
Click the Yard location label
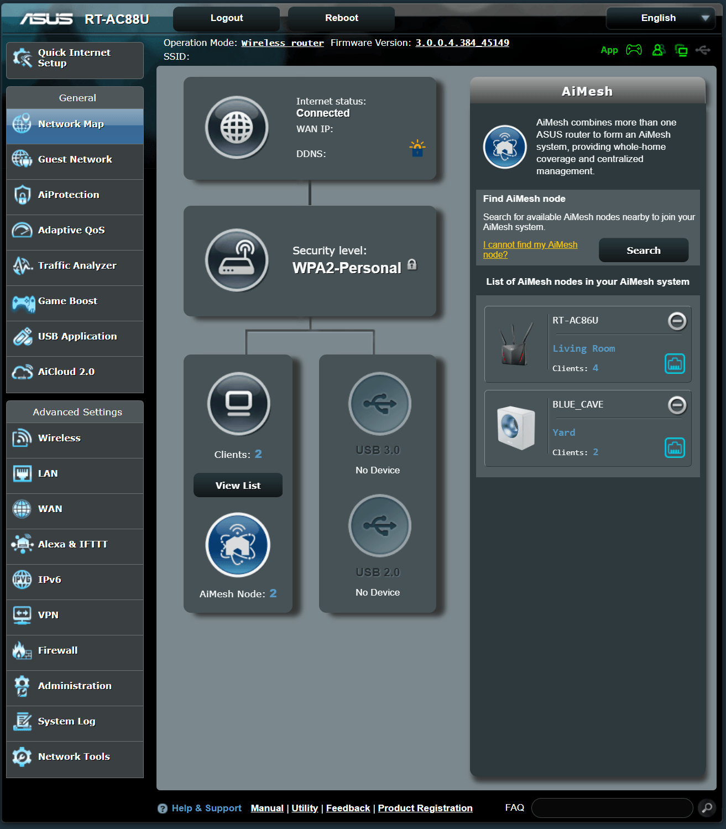tap(564, 432)
